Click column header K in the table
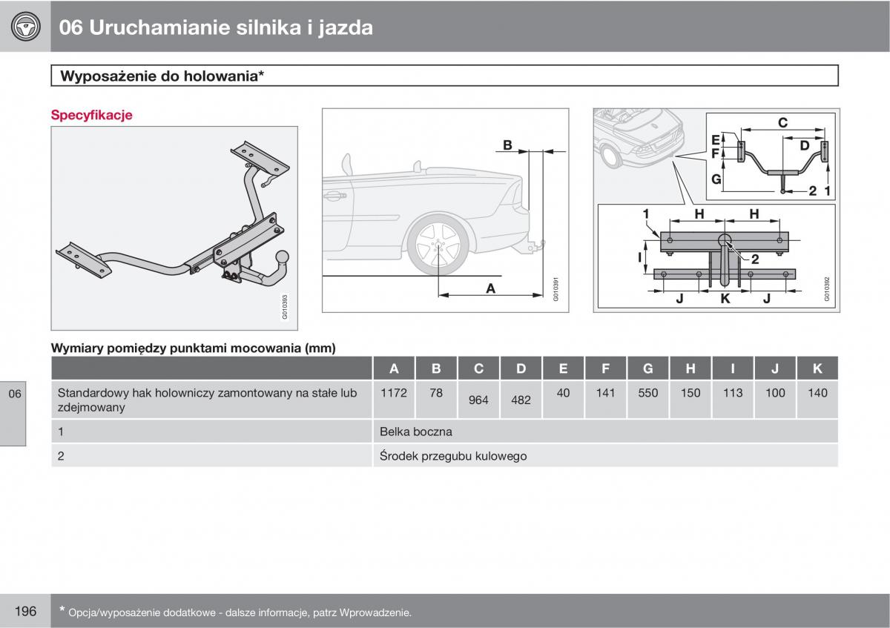The width and height of the screenshot is (890, 628). click(x=817, y=368)
